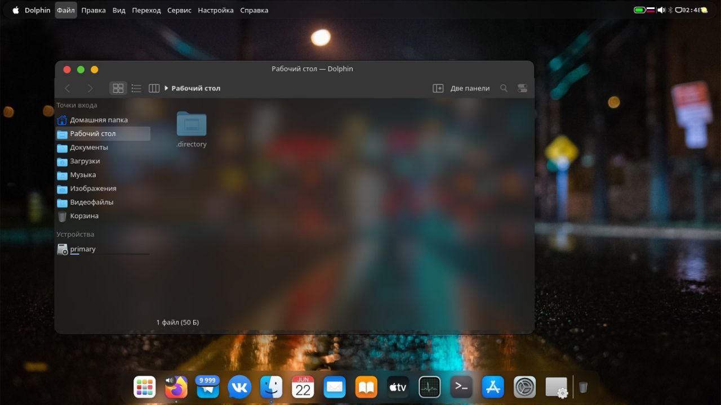Click the Dolphin application name in menu bar
Image resolution: width=721 pixels, height=405 pixels.
[37, 10]
